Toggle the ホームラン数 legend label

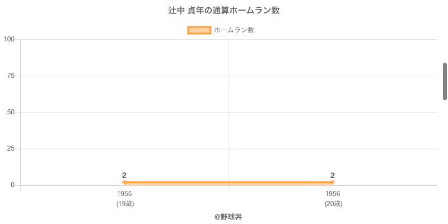[234, 30]
